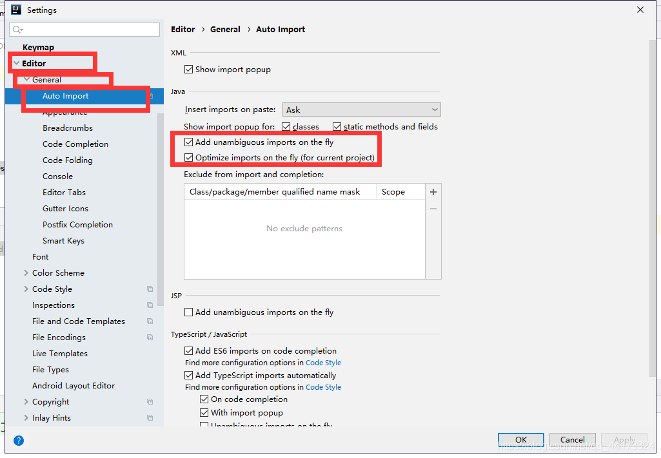Expand the Code Style node arrow
Image resolution: width=661 pixels, height=458 pixels.
tap(26, 289)
